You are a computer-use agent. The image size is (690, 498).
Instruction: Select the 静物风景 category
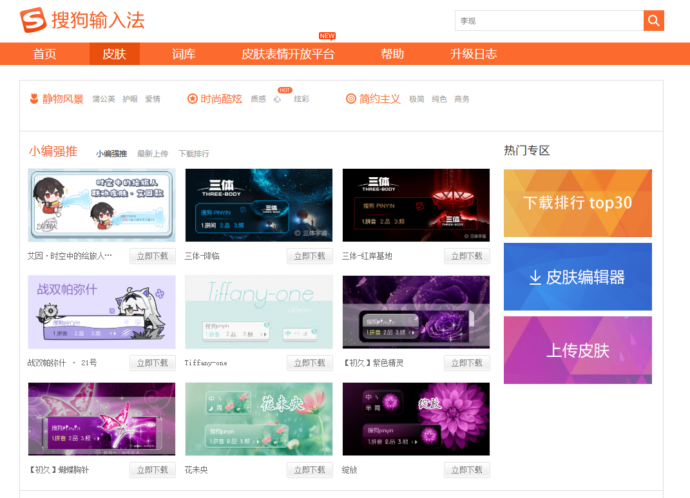[x=63, y=99]
